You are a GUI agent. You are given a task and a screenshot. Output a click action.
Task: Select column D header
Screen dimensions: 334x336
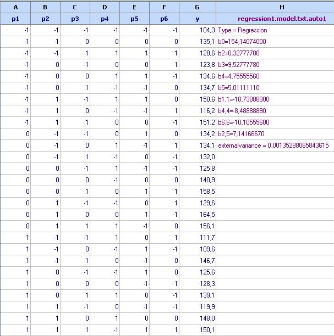105,7
